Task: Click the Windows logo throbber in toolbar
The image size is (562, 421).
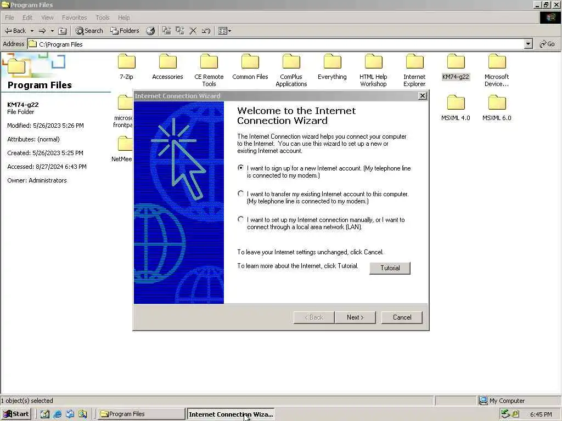Action: point(550,18)
